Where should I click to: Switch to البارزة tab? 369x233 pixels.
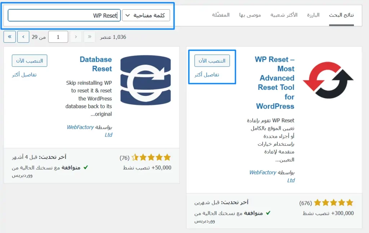point(313,15)
